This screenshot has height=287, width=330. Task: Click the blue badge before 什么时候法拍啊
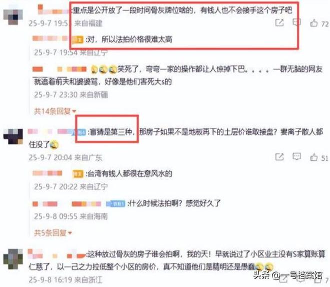(x=115, y=204)
